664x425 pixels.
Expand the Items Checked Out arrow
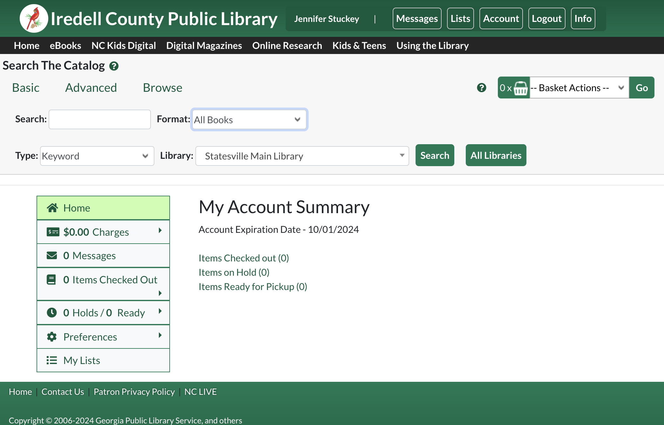point(160,293)
